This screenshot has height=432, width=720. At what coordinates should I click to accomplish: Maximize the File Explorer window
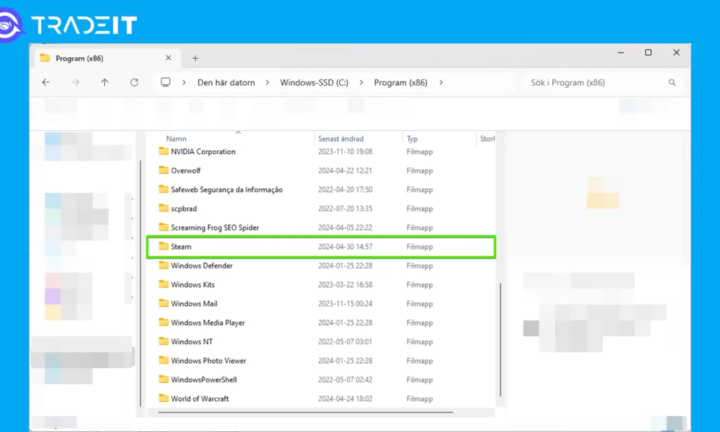tap(648, 53)
